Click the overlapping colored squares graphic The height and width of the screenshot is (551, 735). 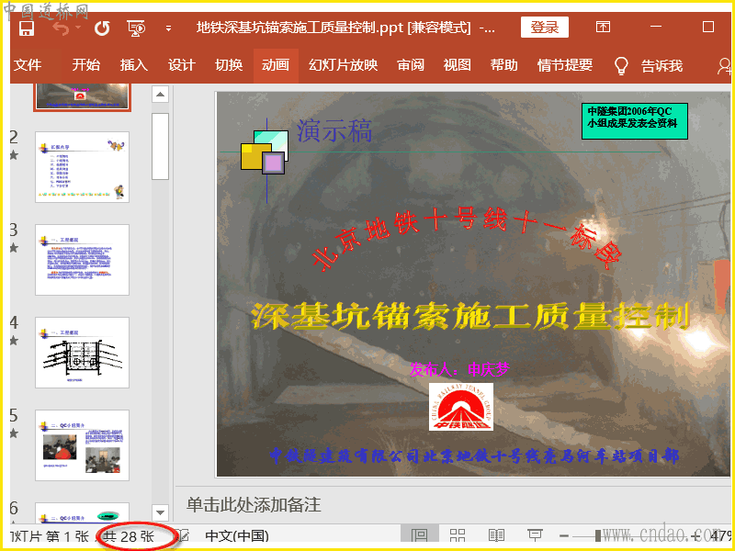pyautogui.click(x=265, y=152)
